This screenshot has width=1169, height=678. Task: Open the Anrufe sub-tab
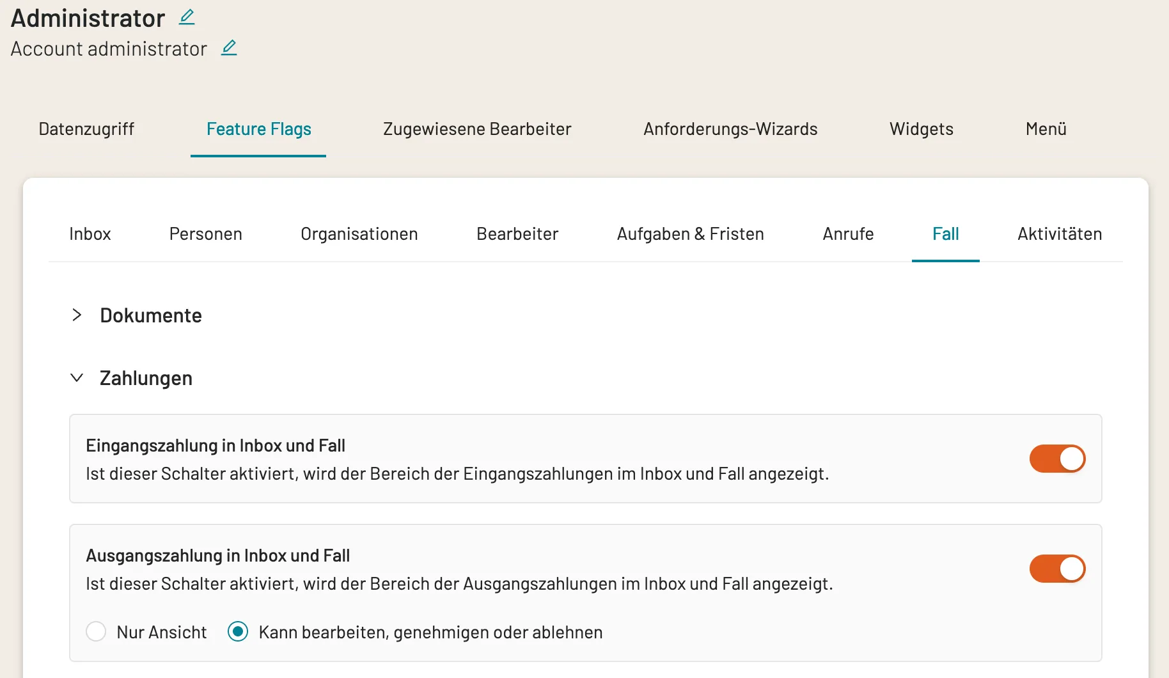848,234
